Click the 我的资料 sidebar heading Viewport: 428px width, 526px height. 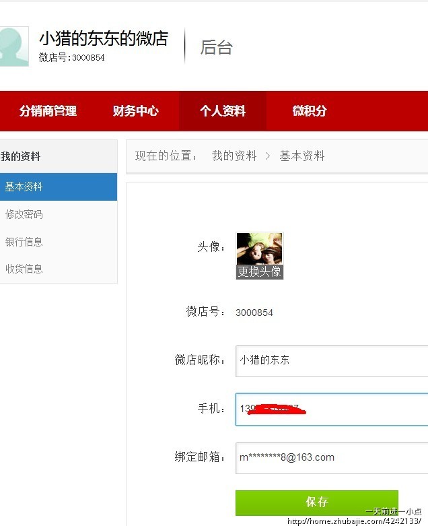(20, 156)
